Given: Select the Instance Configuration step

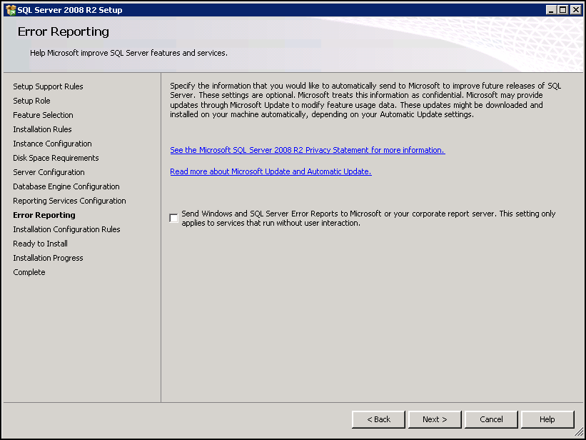Looking at the screenshot, I should pyautogui.click(x=52, y=144).
